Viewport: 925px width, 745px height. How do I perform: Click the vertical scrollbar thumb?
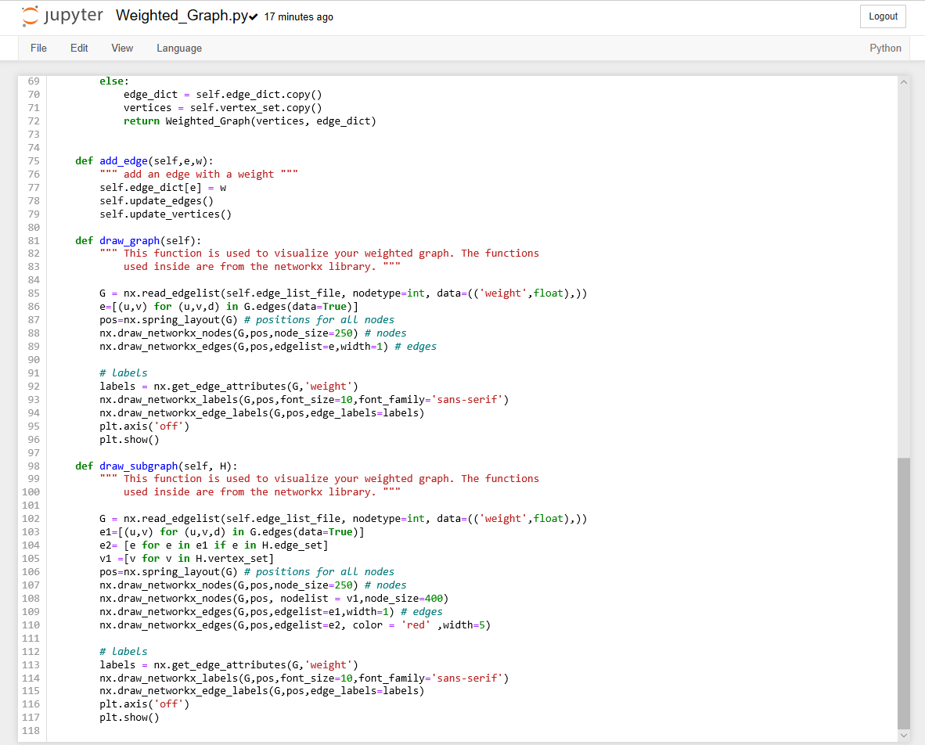(x=903, y=593)
